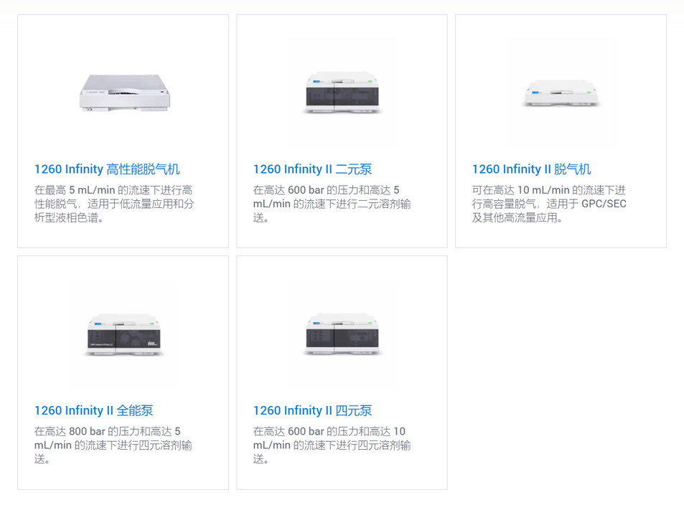Click the Infinity II degasser product image
Screen dimensions: 684x510
point(561,93)
